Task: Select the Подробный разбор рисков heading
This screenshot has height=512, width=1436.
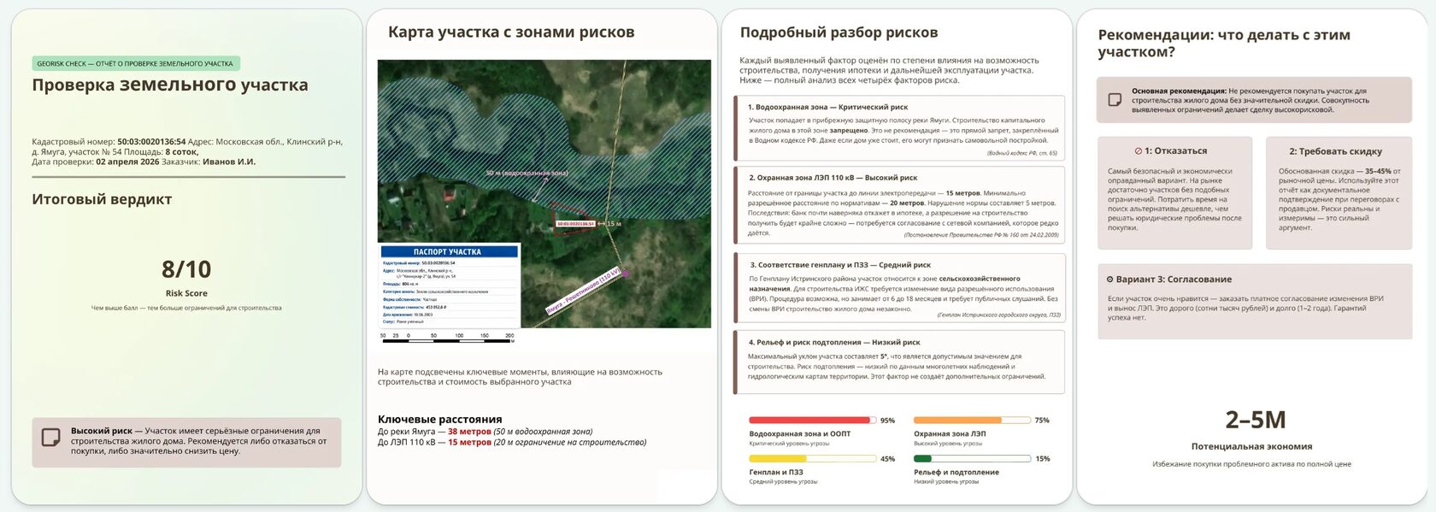Action: click(839, 32)
